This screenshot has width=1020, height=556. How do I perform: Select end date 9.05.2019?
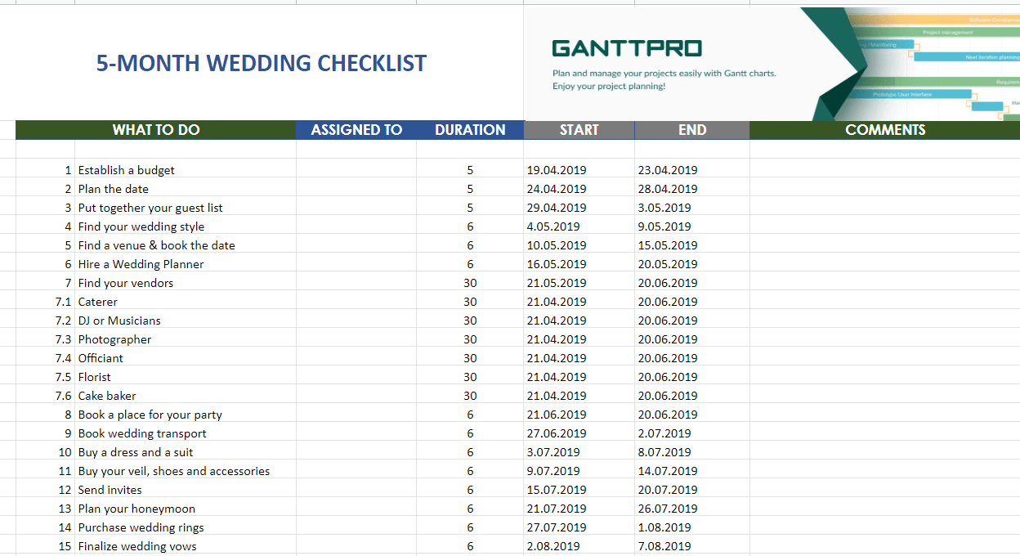tap(692, 226)
